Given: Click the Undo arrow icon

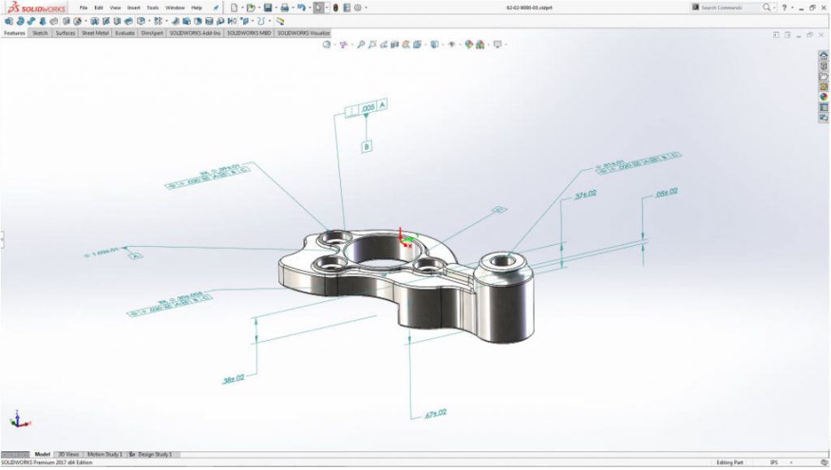Looking at the screenshot, I should (301, 7).
